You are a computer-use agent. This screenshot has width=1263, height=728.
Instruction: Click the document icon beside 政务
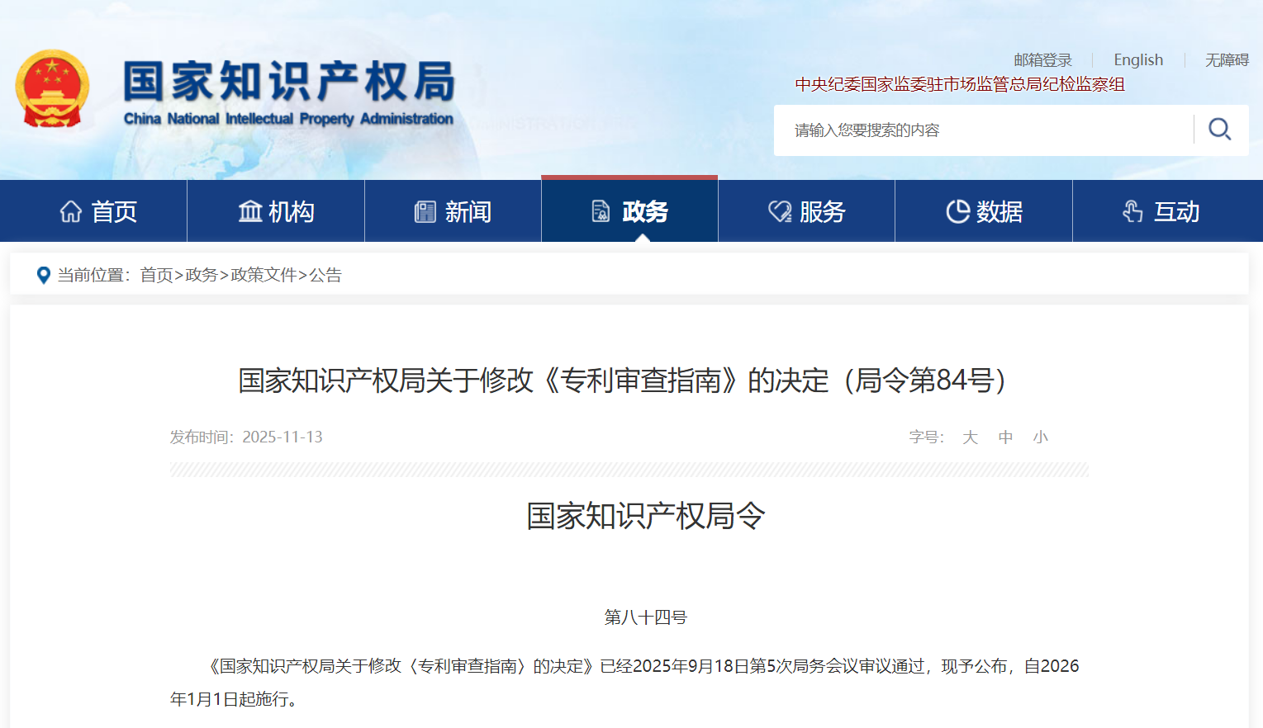[601, 212]
